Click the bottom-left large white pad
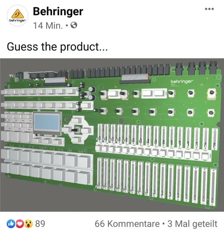This screenshot has width=224, height=235. tap(4, 169)
